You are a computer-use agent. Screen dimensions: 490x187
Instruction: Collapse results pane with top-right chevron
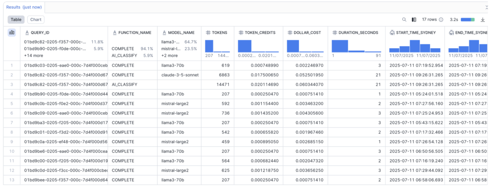tap(487, 7)
